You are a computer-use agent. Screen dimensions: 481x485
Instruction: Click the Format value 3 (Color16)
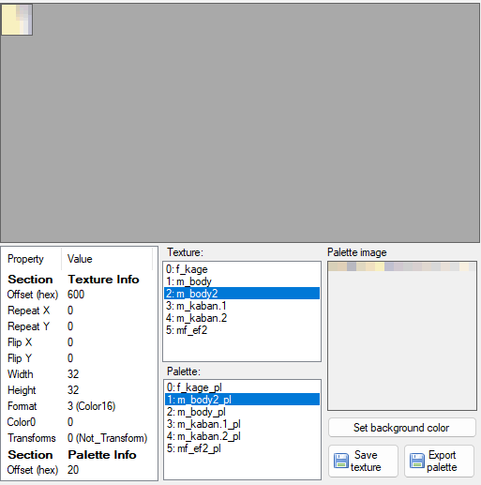tap(91, 406)
